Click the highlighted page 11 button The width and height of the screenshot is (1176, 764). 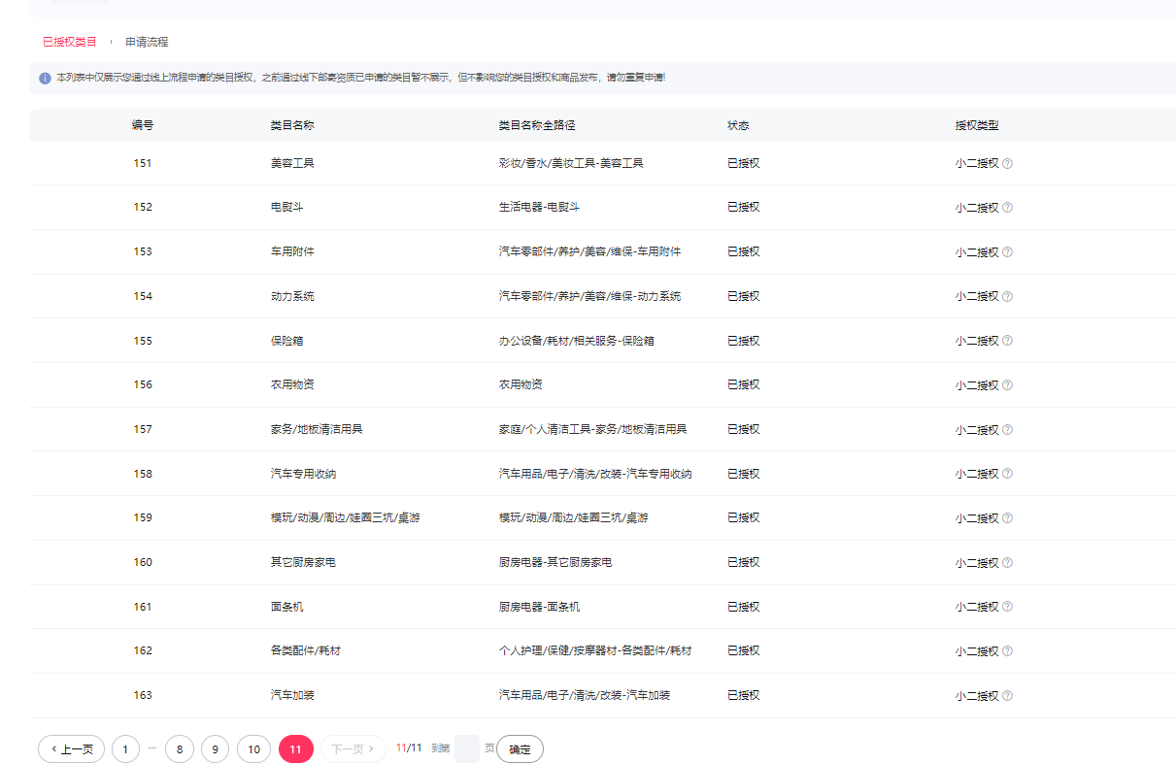pos(296,748)
